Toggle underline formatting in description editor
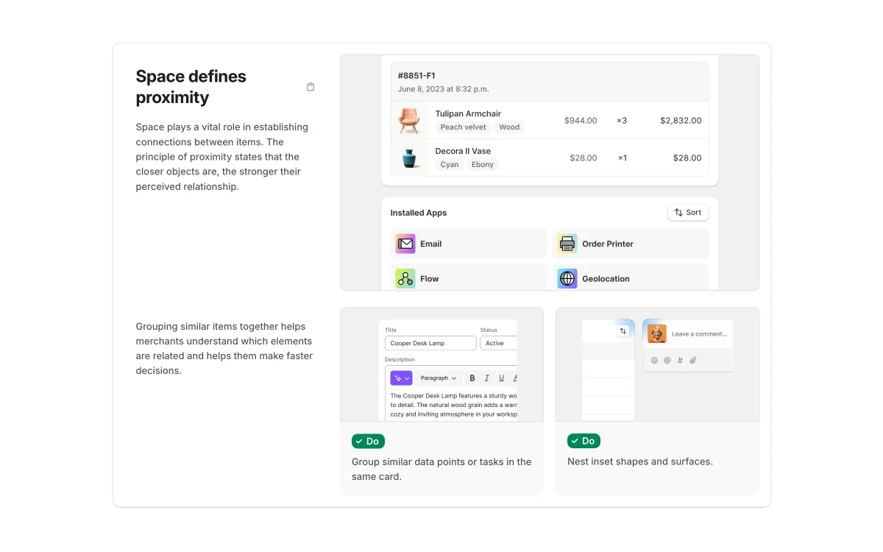883x552 pixels. (502, 378)
